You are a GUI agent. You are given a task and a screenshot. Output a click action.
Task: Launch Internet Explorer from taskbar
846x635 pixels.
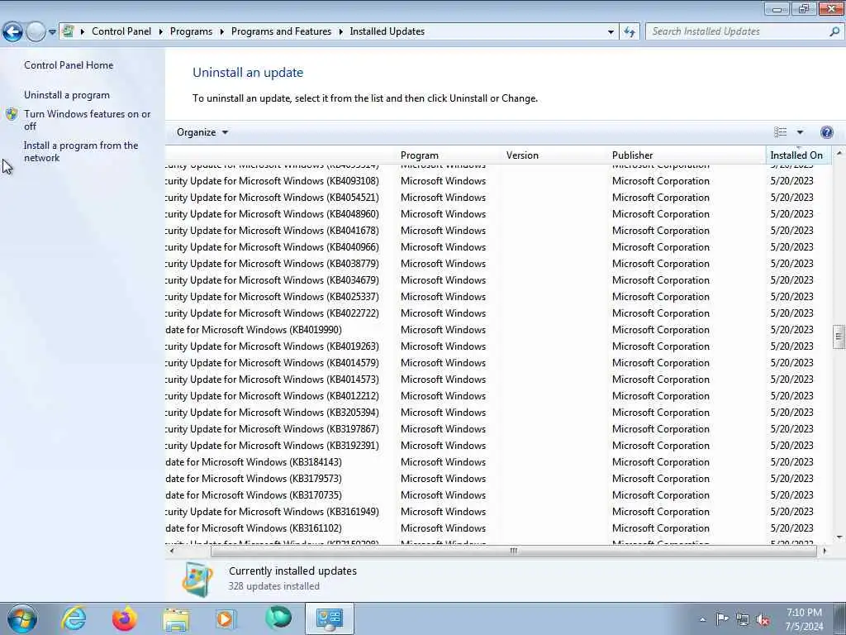[x=74, y=618]
